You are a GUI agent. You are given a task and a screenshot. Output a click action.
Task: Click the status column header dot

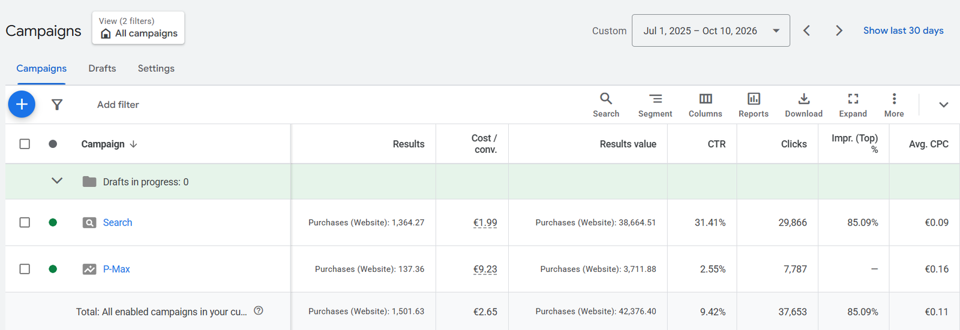point(53,144)
